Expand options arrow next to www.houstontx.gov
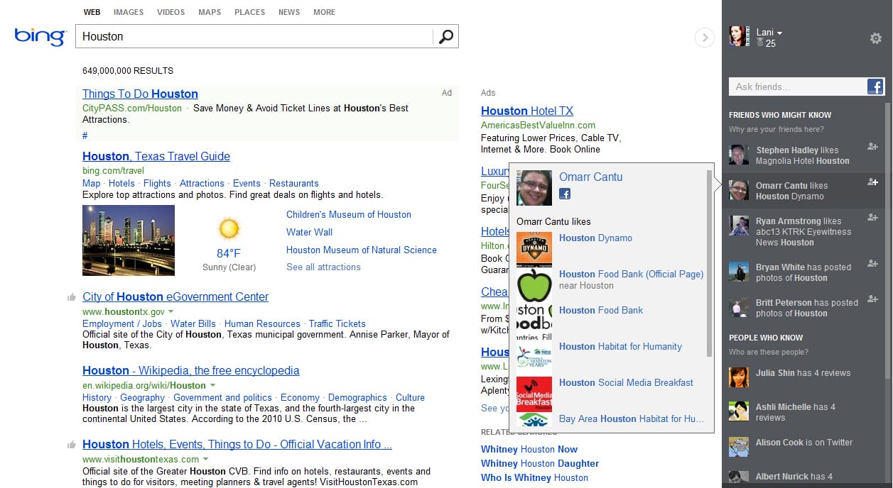Viewport: 893px width, 488px height. point(171,312)
